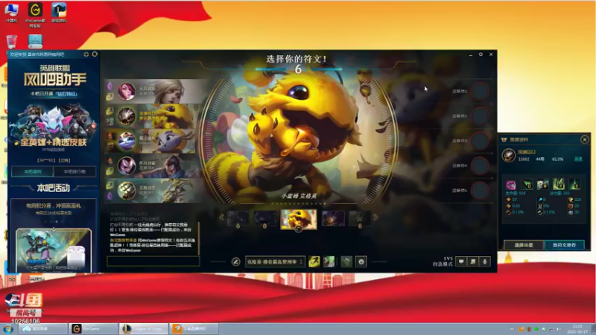Switch to the 本吧福利 tab
Viewport: 596px width, 335px height.
click(x=33, y=172)
